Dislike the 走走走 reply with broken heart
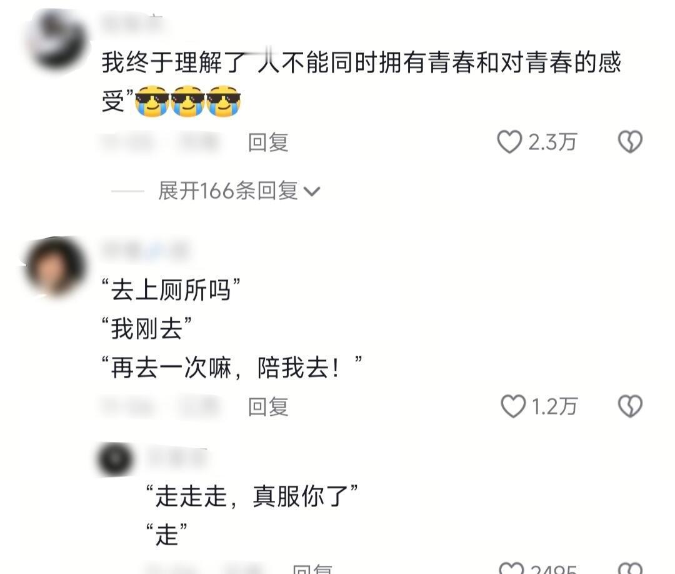 click(630, 568)
